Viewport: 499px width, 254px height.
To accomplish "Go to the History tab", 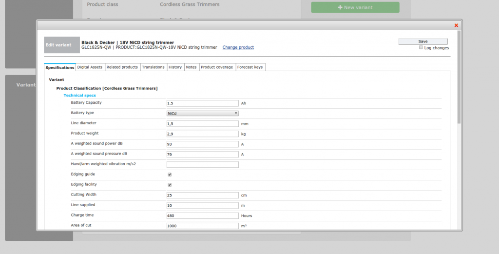I will click(x=175, y=67).
